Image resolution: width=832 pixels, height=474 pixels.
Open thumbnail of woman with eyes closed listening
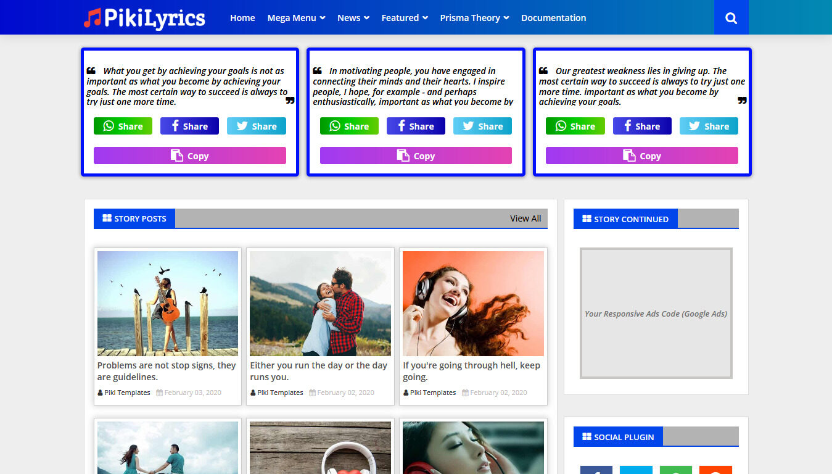click(x=473, y=447)
